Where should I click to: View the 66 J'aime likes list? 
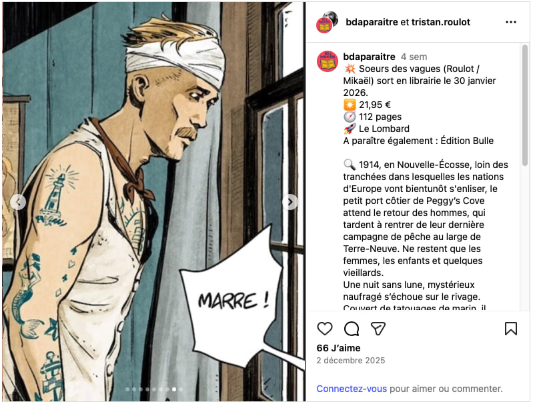338,348
